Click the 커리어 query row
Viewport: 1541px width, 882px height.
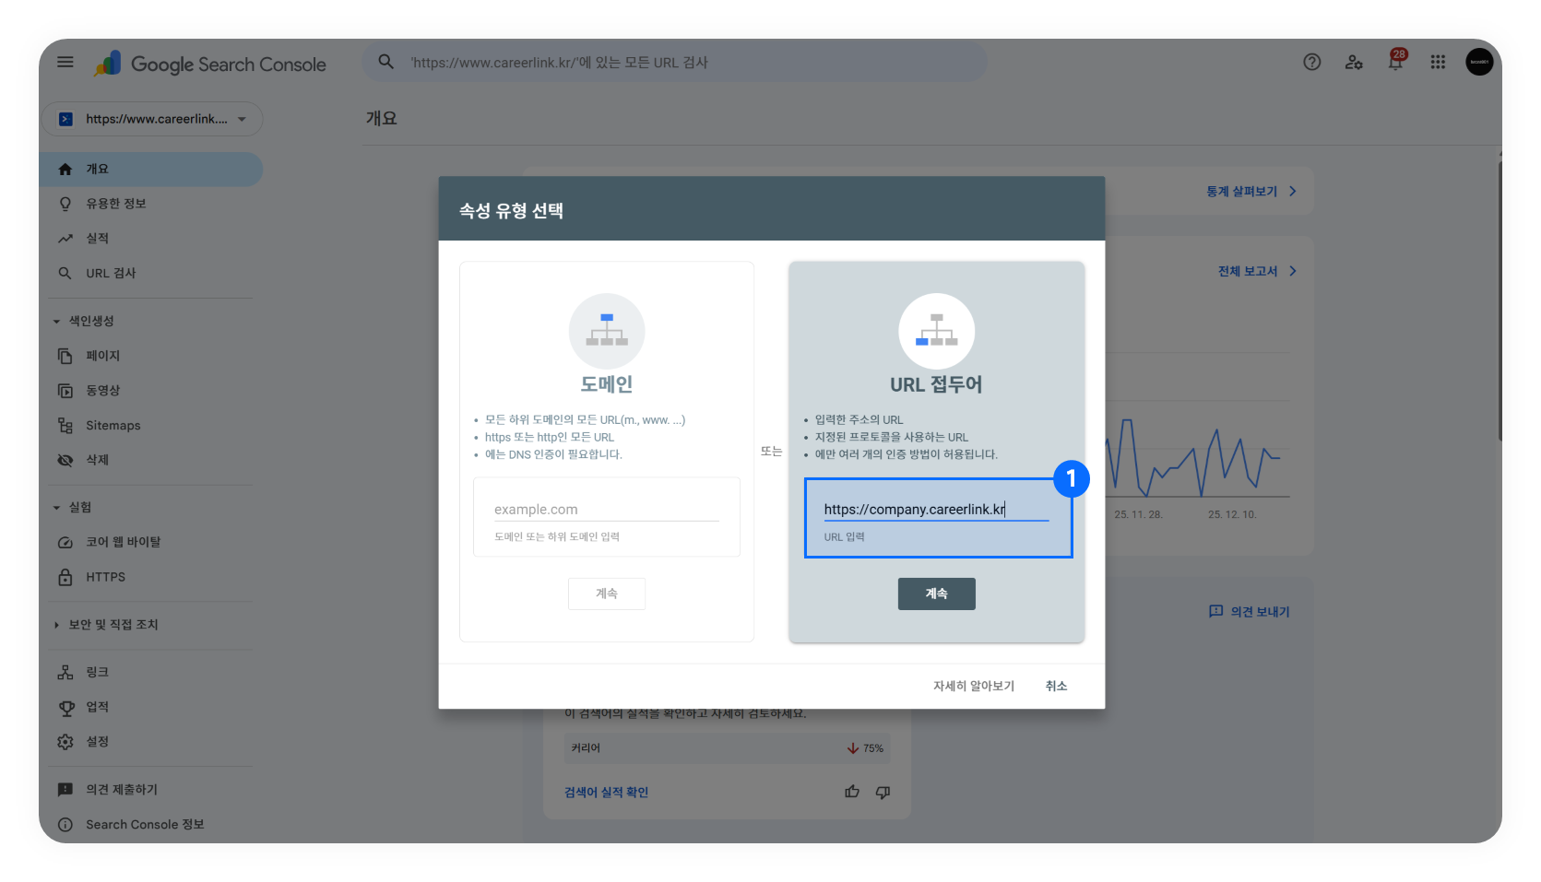coord(727,748)
